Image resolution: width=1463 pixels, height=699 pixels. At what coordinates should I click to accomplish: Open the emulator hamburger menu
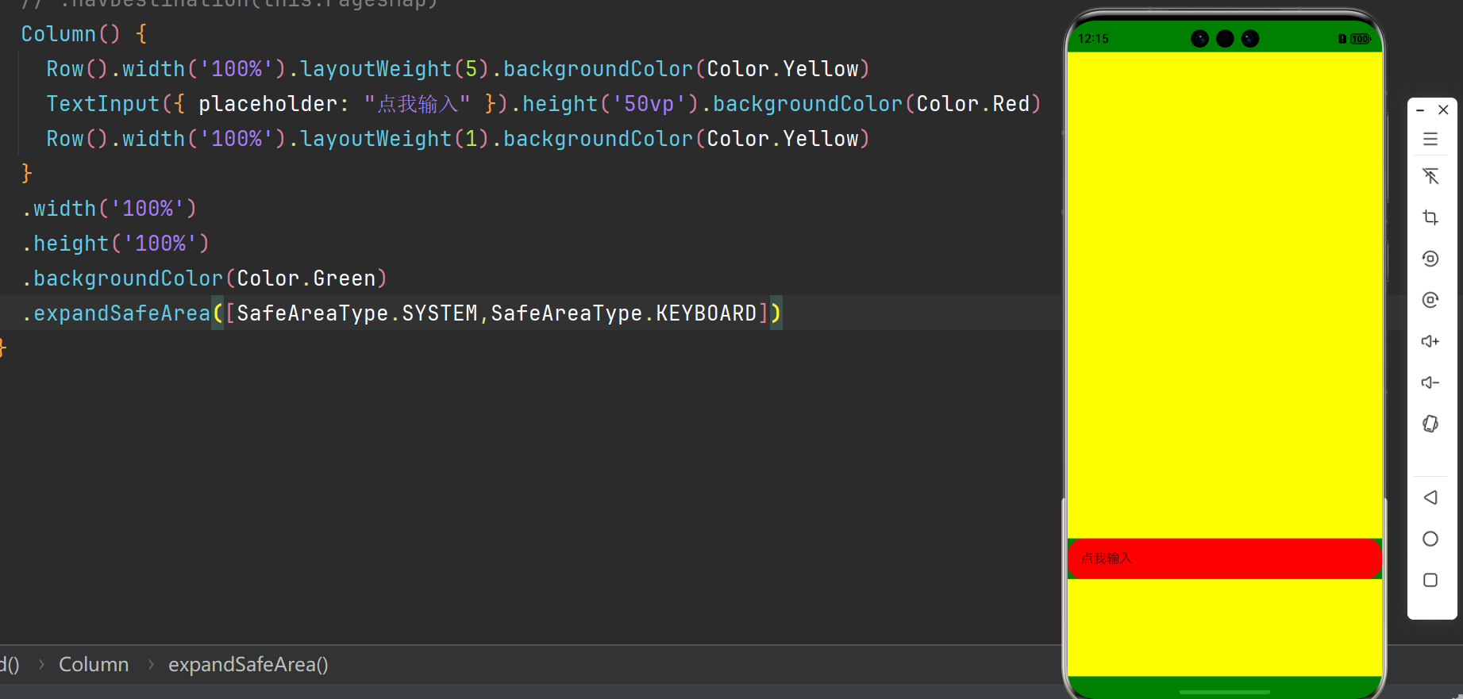(1430, 139)
